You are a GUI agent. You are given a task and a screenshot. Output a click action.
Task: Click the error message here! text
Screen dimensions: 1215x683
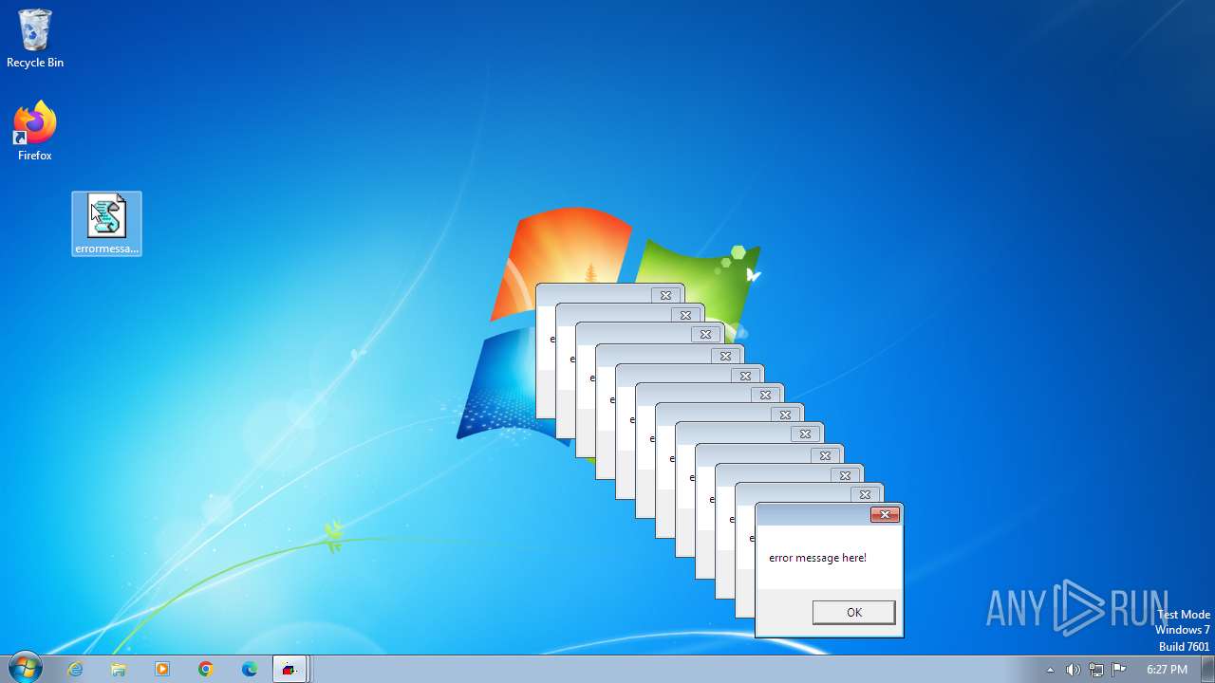point(817,558)
